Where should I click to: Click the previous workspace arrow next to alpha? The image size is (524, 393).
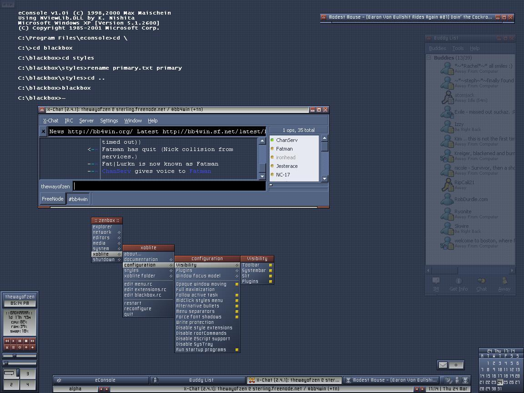coord(101,389)
